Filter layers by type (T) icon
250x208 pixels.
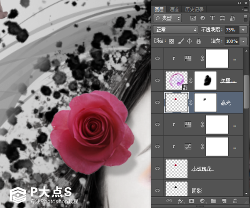pos(212,18)
